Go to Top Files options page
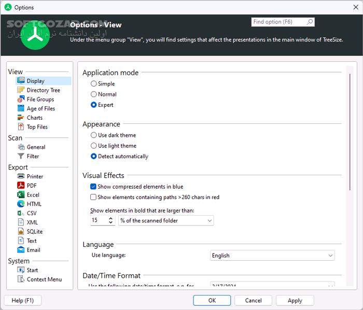363x310 pixels. [x=37, y=127]
